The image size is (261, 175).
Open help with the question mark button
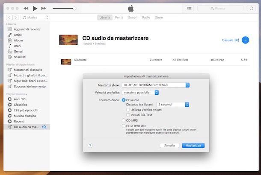tap(90, 146)
